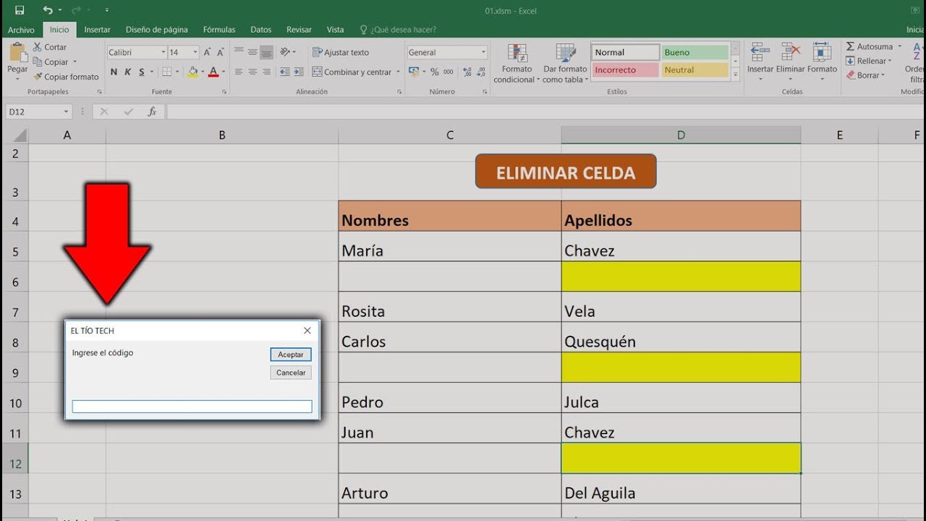Toggle bold (N) formatting
Screen dimensions: 926x521
[114, 72]
